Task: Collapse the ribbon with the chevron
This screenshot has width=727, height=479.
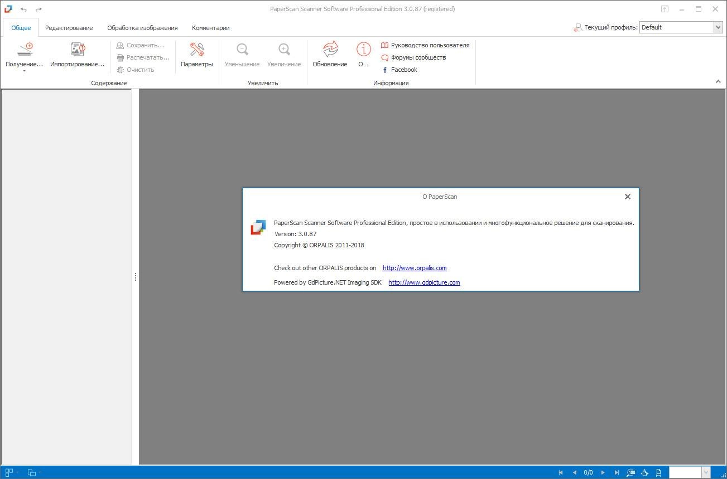Action: (x=718, y=82)
